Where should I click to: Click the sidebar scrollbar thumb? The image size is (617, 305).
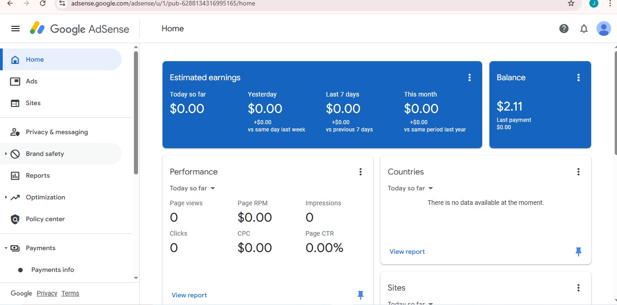[136, 113]
